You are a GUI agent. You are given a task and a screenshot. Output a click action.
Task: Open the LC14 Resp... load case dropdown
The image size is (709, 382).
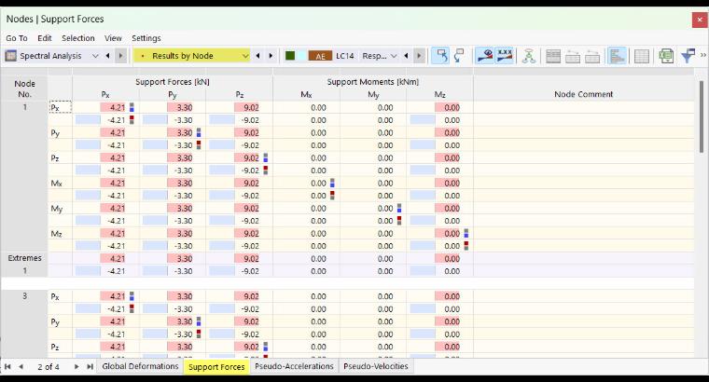(394, 56)
